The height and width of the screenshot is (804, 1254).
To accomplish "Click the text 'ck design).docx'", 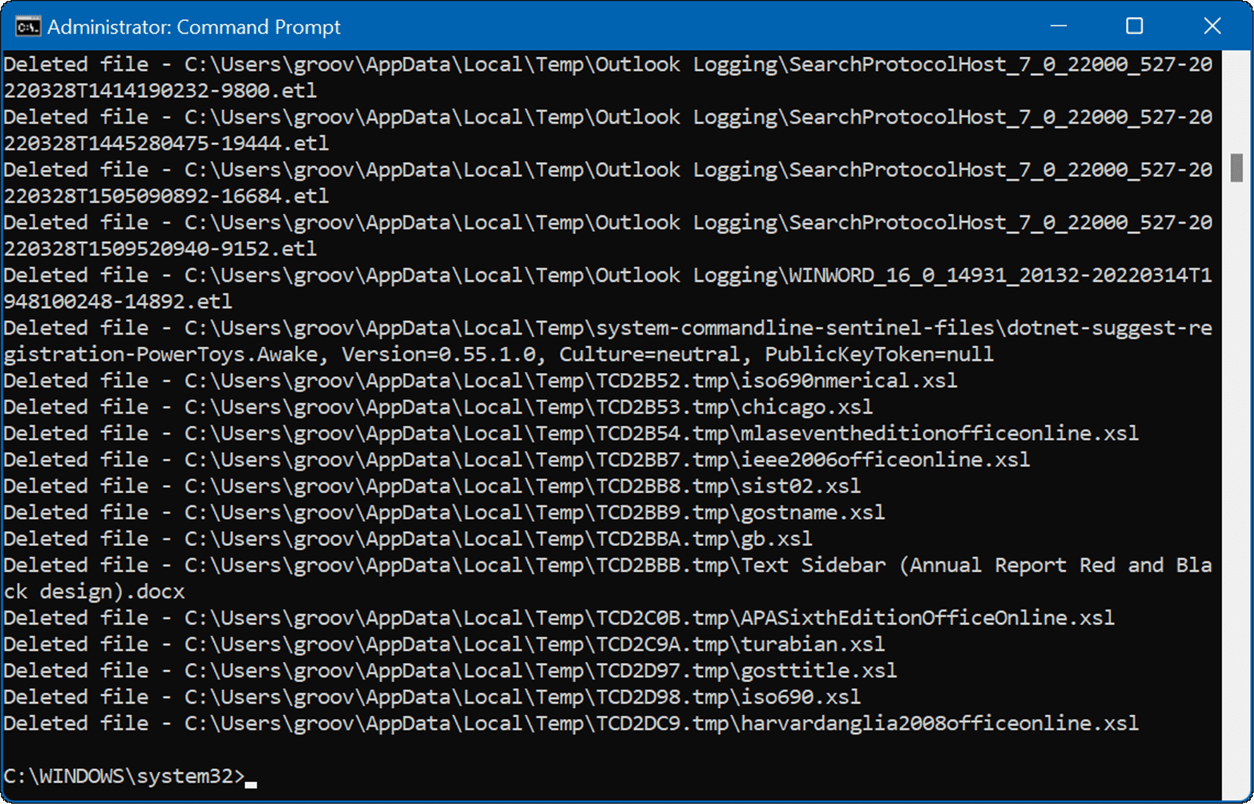I will [94, 592].
